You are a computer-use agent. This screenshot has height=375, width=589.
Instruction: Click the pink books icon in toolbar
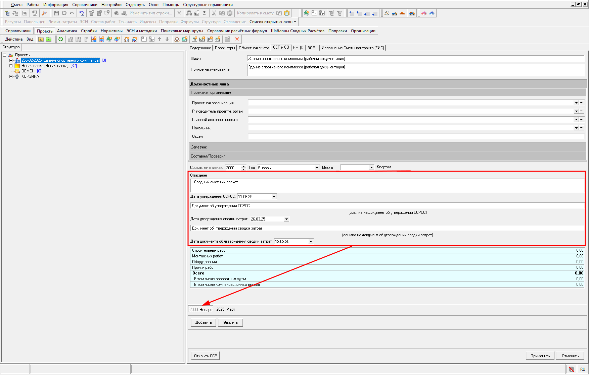pos(424,13)
